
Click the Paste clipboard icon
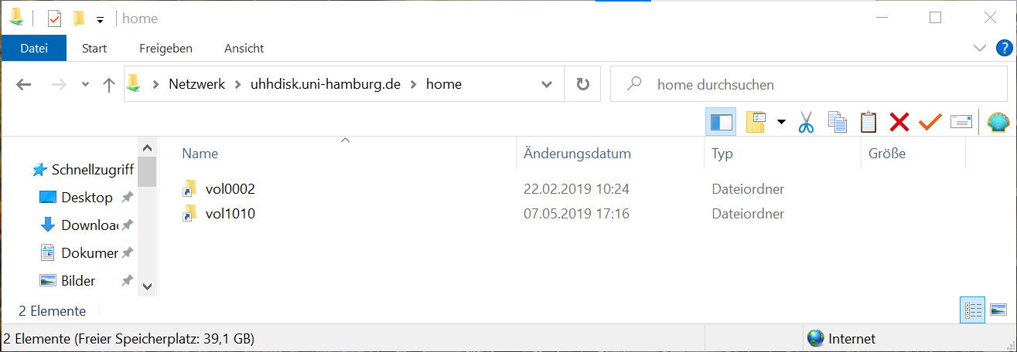click(869, 122)
